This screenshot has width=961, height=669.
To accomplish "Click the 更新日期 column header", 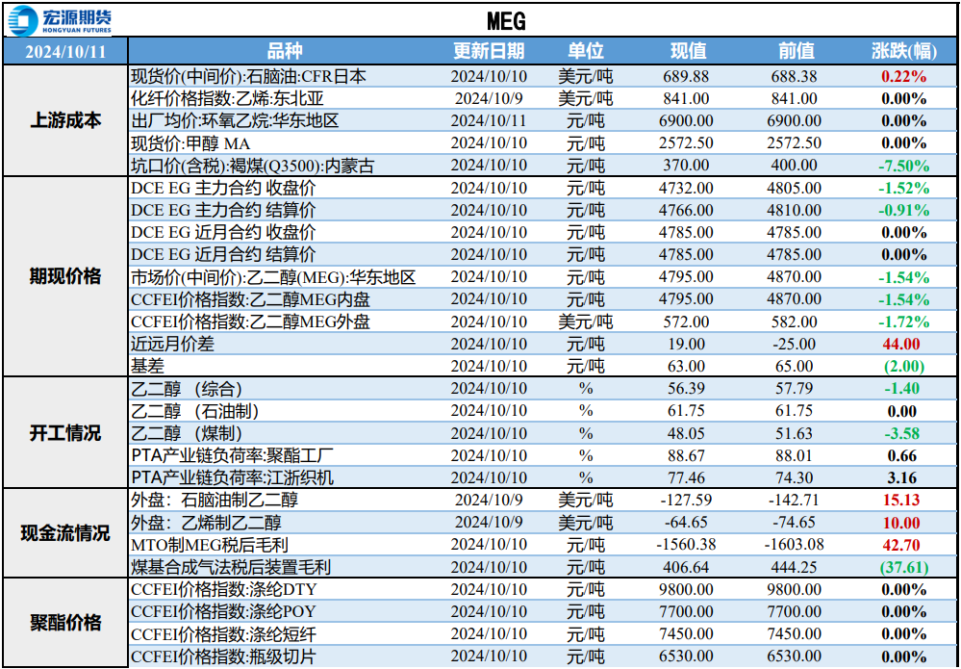I will (489, 52).
